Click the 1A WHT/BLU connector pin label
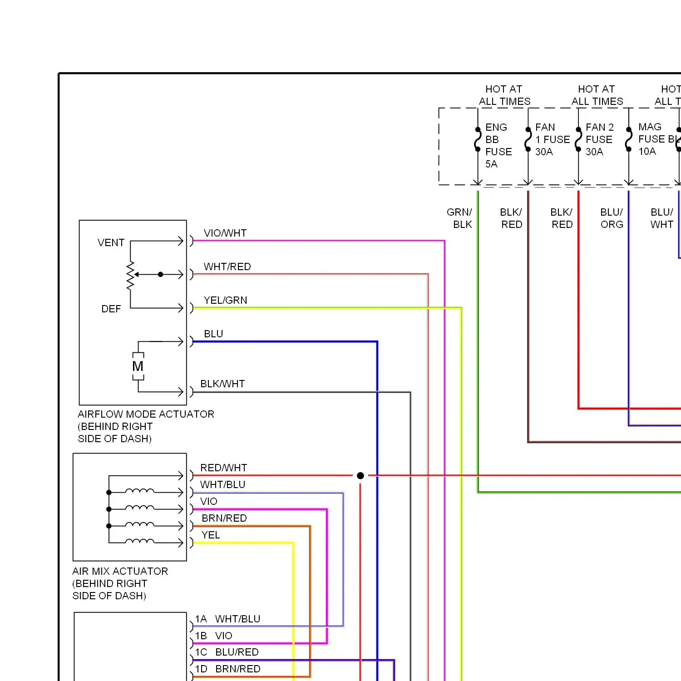The image size is (681, 681). click(227, 619)
